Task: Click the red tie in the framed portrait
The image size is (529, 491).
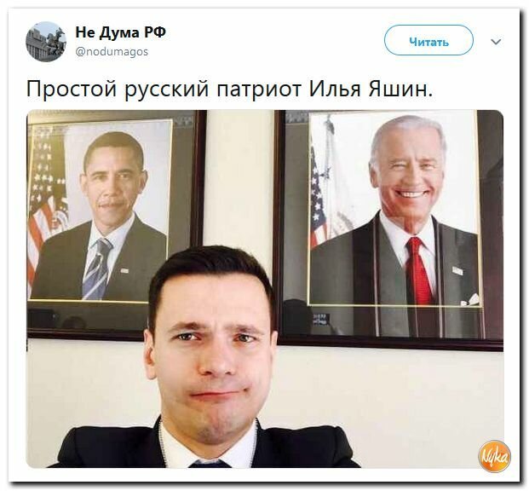Action: [x=419, y=270]
